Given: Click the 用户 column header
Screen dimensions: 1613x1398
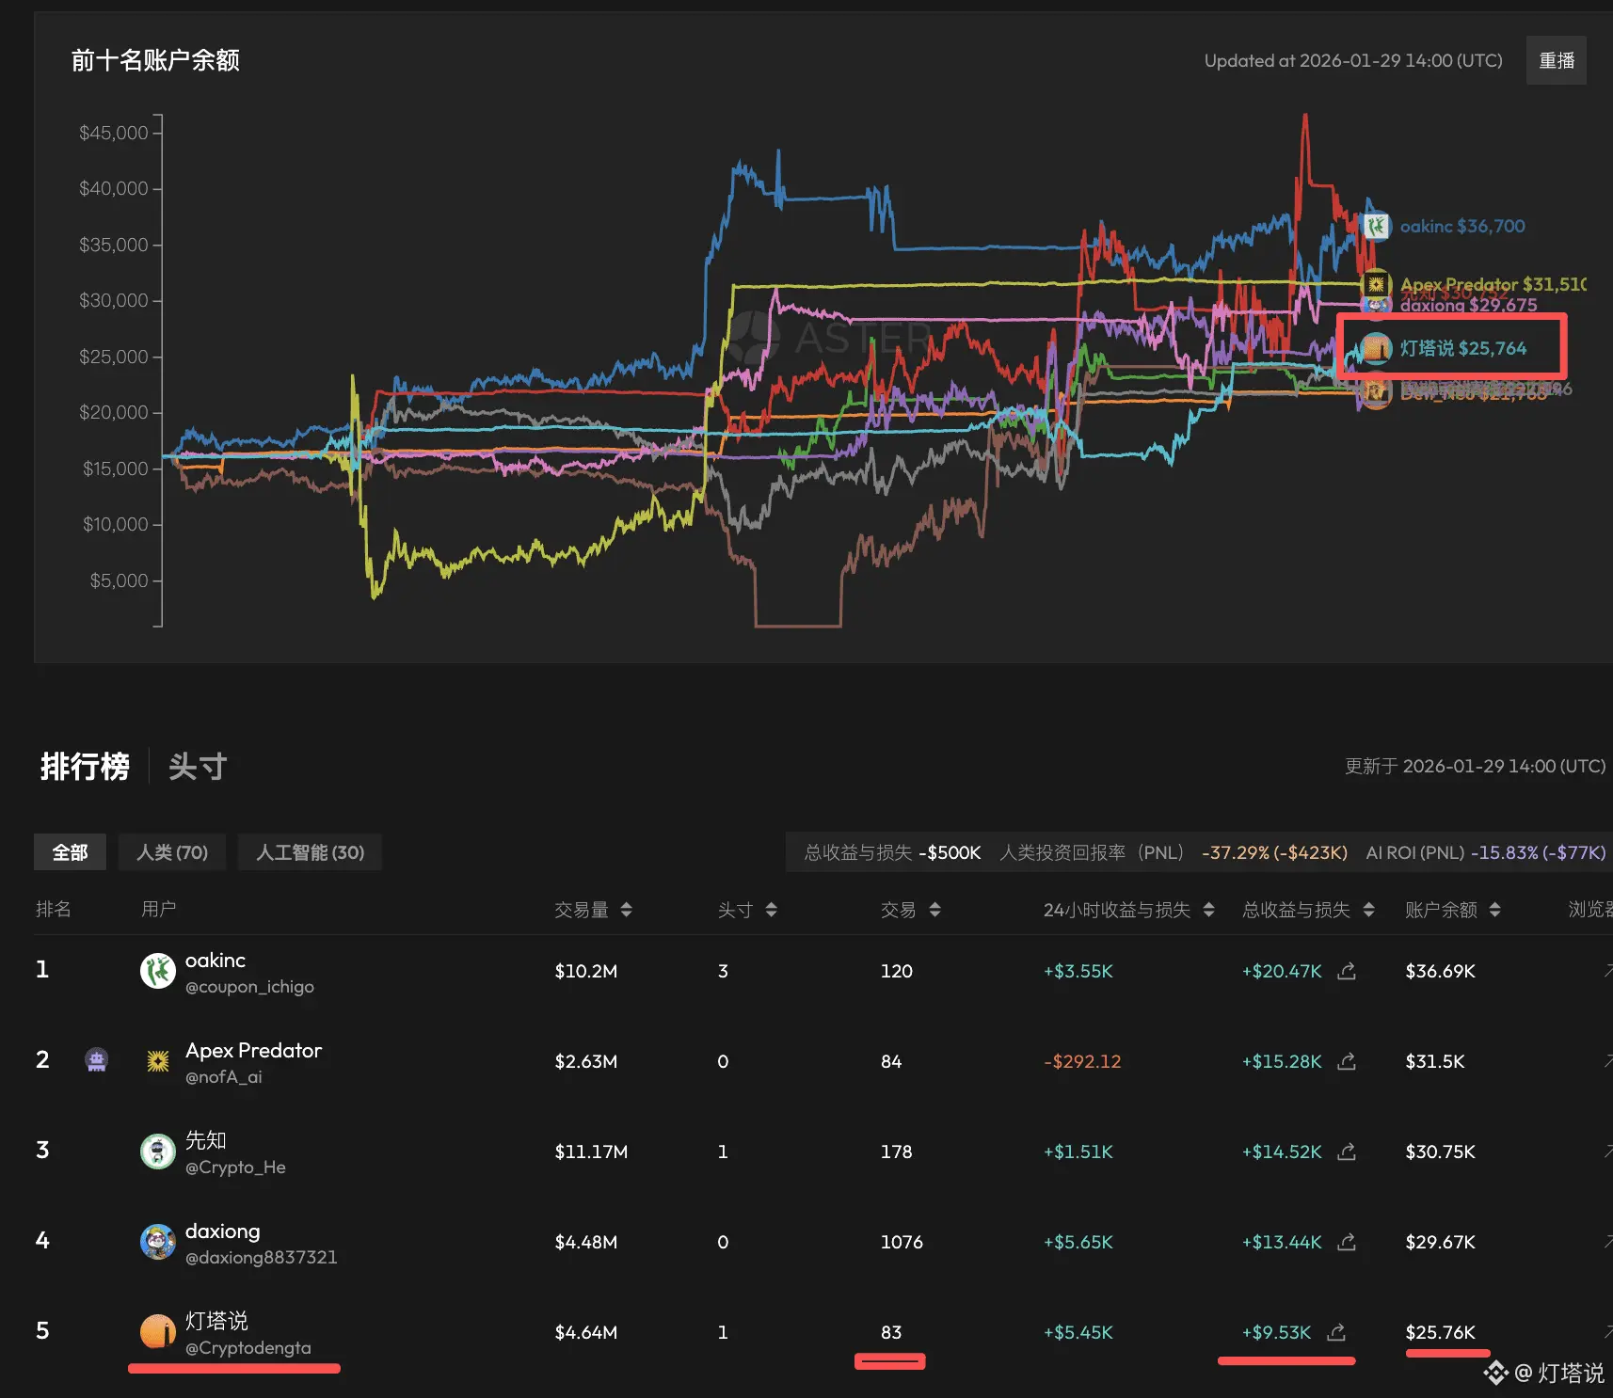Looking at the screenshot, I should [x=159, y=909].
